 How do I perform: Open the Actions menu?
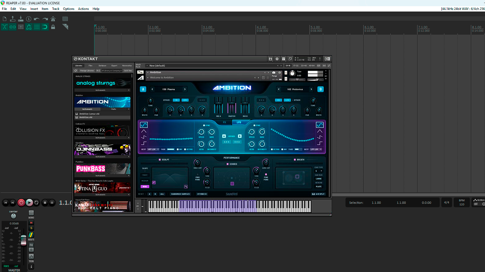pos(83,9)
